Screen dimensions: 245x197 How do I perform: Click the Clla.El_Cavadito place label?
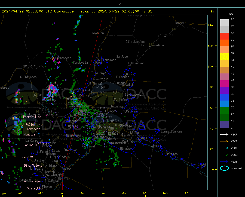tap(151, 45)
